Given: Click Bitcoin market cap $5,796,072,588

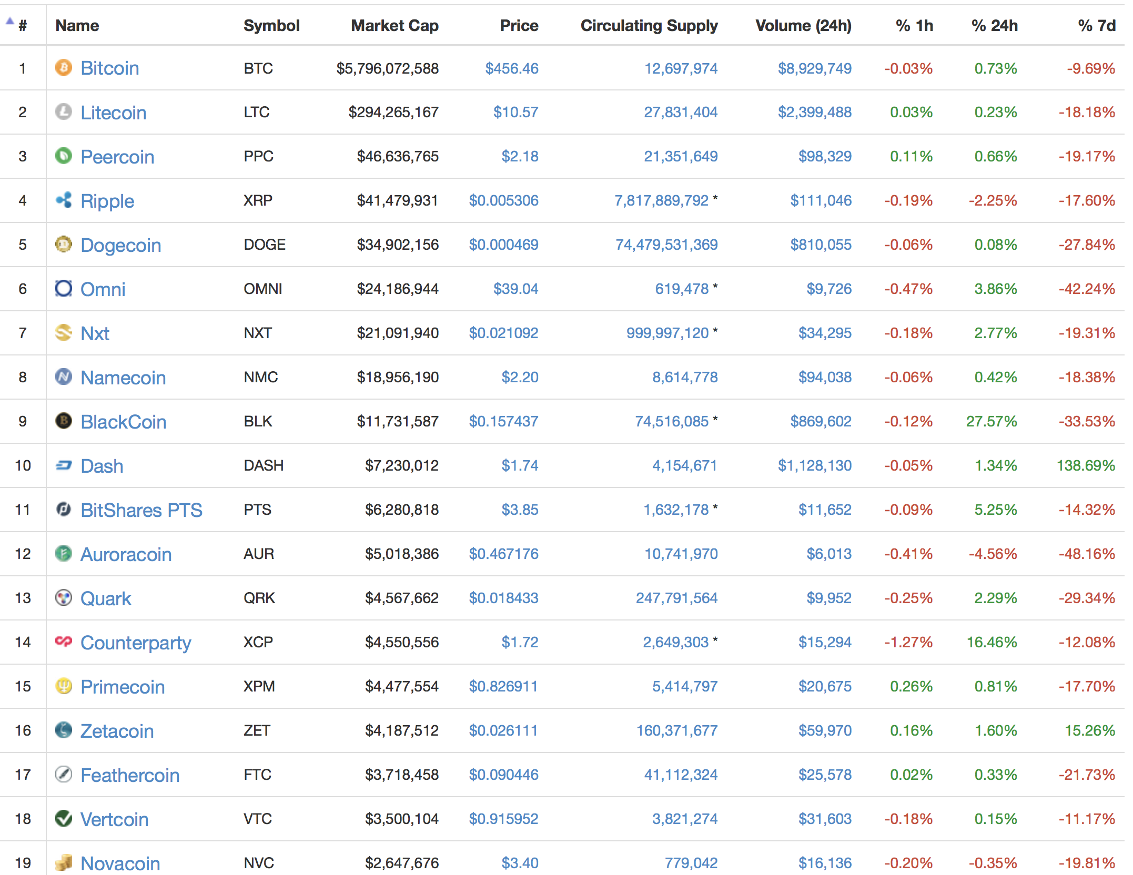Looking at the screenshot, I should point(387,68).
